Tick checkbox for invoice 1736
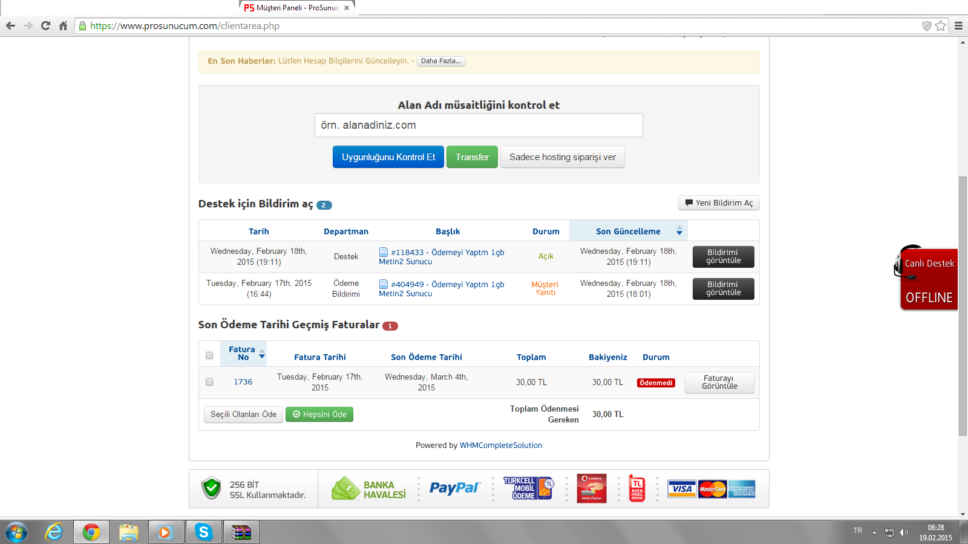 point(209,382)
